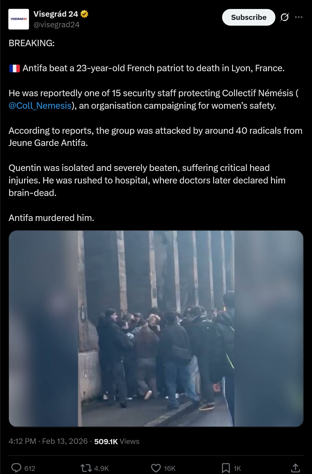View the 509.1K Views analytics
Image resolution: width=312 pixels, height=474 pixels.
tap(117, 441)
